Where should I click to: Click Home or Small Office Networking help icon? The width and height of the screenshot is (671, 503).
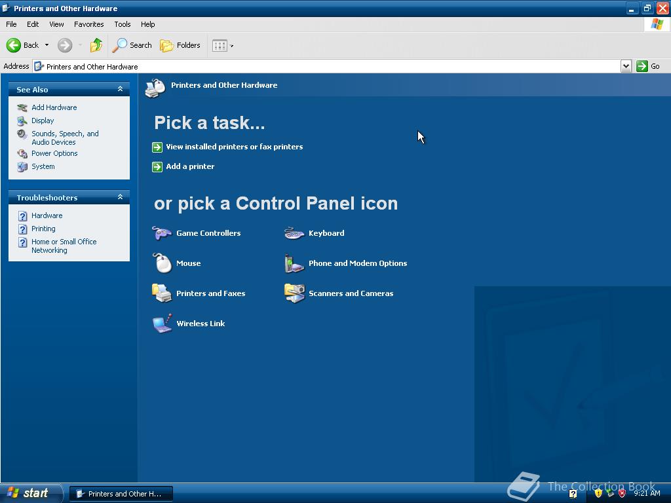23,242
